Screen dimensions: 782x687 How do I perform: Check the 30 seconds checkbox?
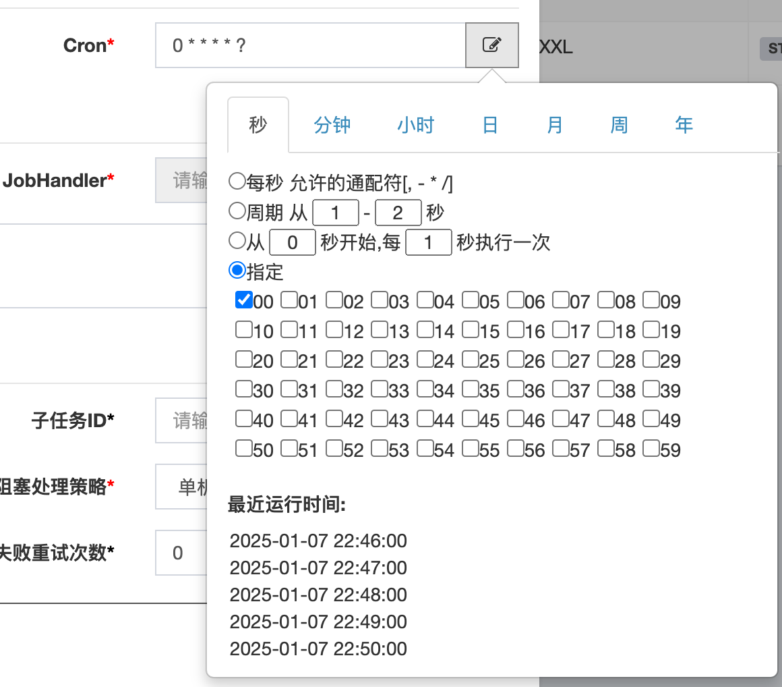tap(243, 389)
